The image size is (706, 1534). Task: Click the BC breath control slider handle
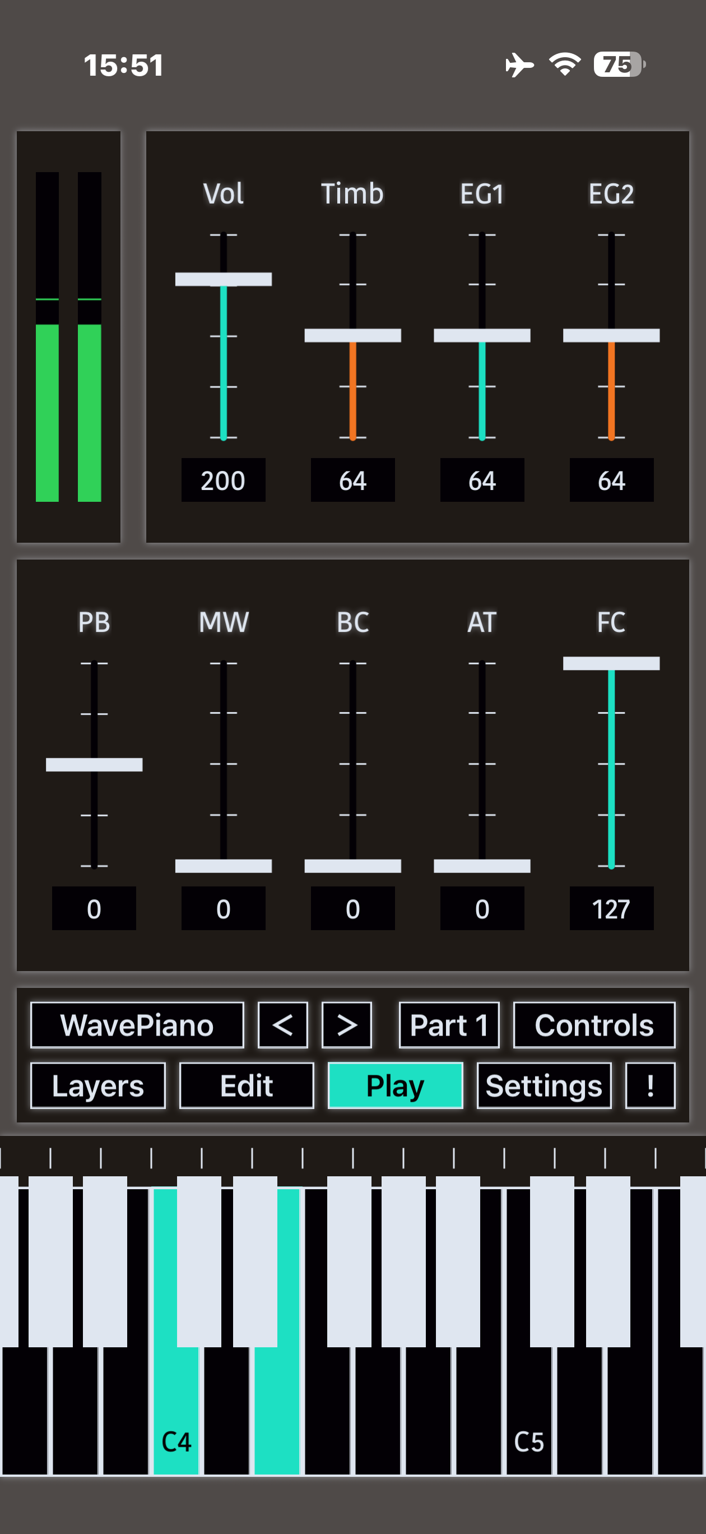pos(352,866)
